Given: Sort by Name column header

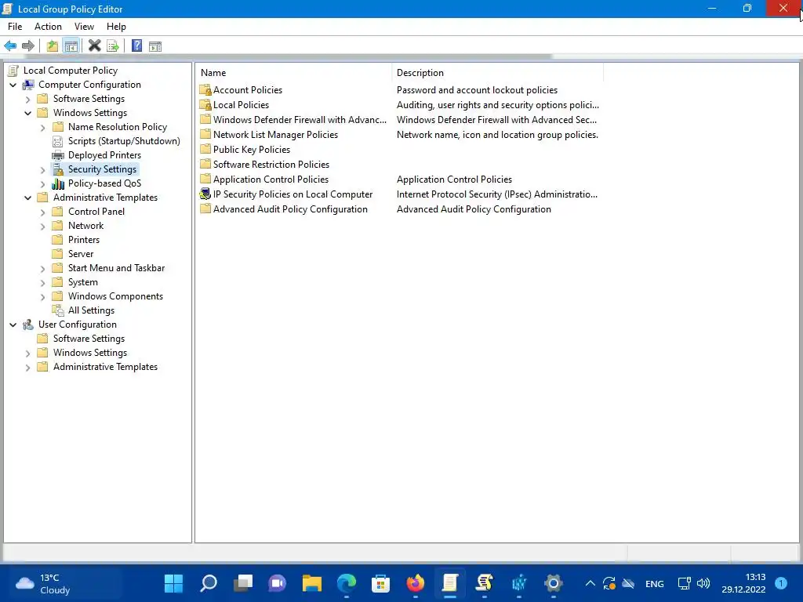Looking at the screenshot, I should pyautogui.click(x=294, y=73).
